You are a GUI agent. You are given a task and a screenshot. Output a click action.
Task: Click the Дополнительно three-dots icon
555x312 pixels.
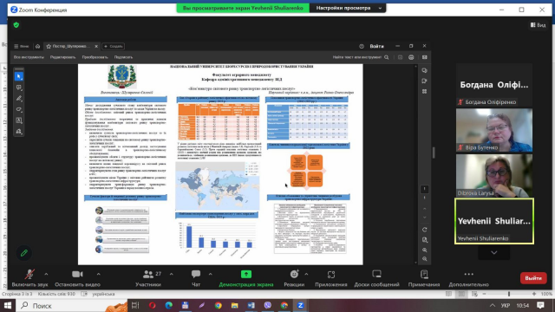(468, 274)
